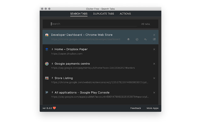Click the move-to-window icon on Developer Dashboard row

pyautogui.click(x=154, y=39)
